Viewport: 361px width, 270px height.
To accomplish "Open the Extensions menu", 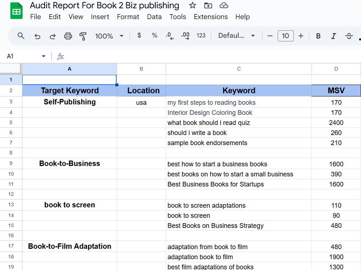I will point(211,17).
